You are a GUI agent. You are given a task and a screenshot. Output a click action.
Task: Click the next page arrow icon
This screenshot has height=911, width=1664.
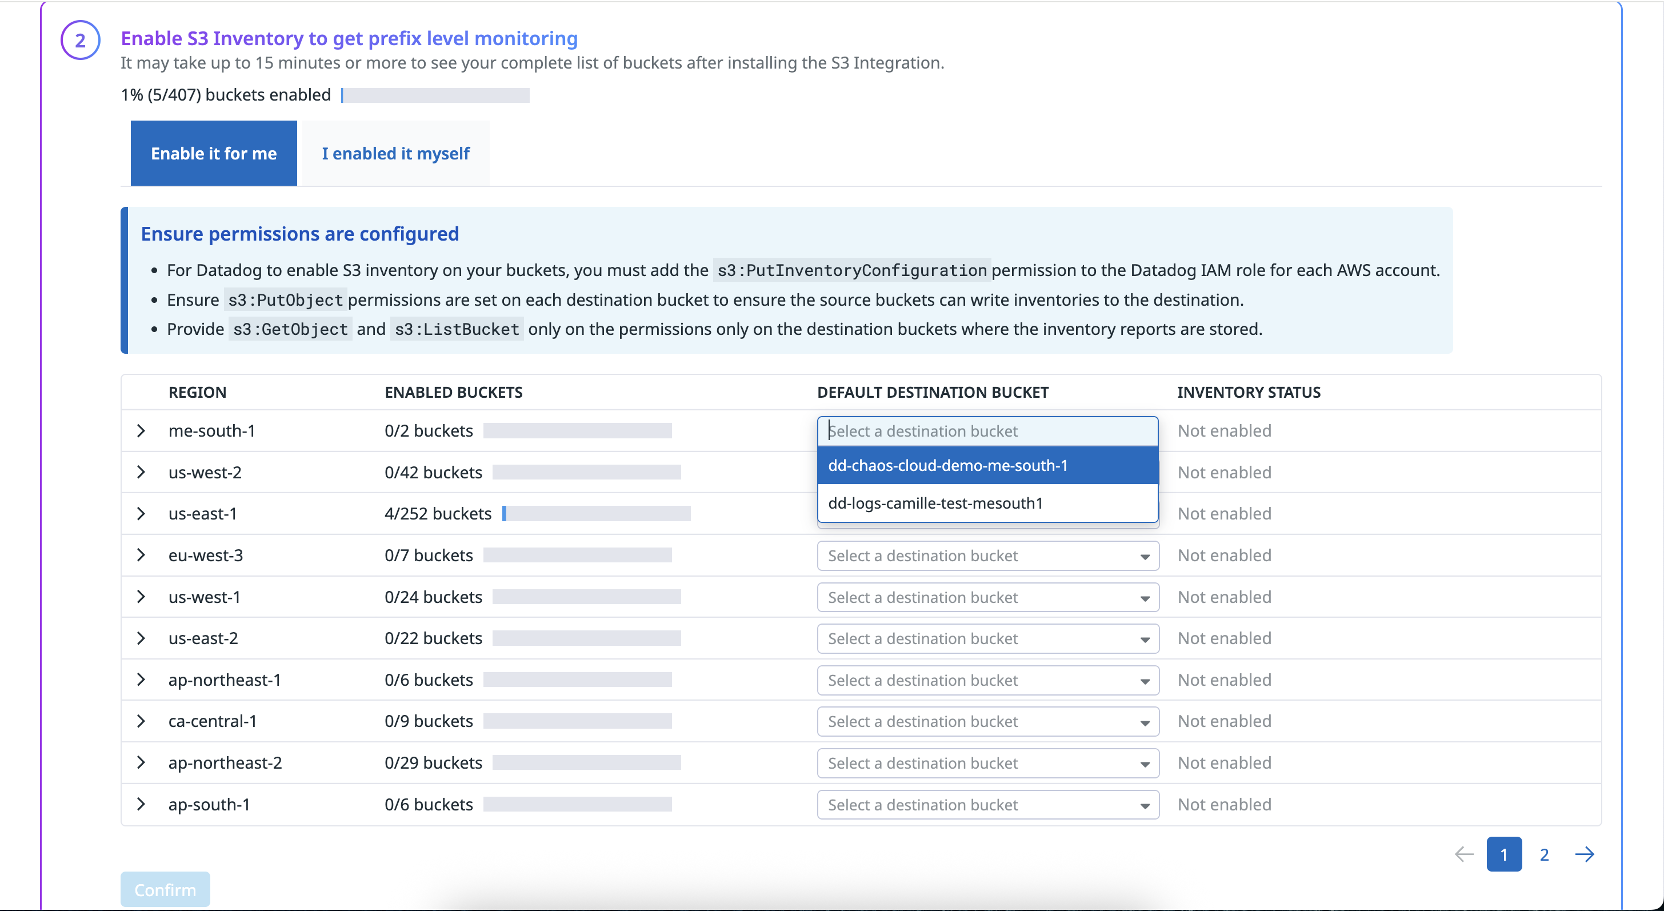pos(1584,854)
